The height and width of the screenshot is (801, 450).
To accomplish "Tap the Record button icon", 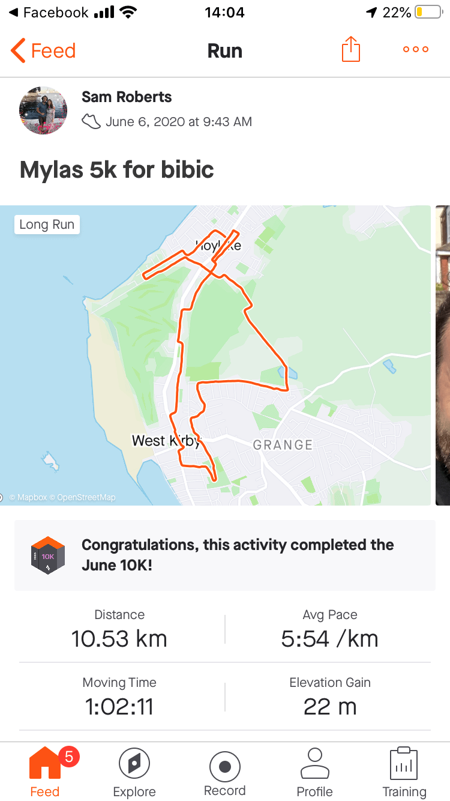I will (225, 767).
